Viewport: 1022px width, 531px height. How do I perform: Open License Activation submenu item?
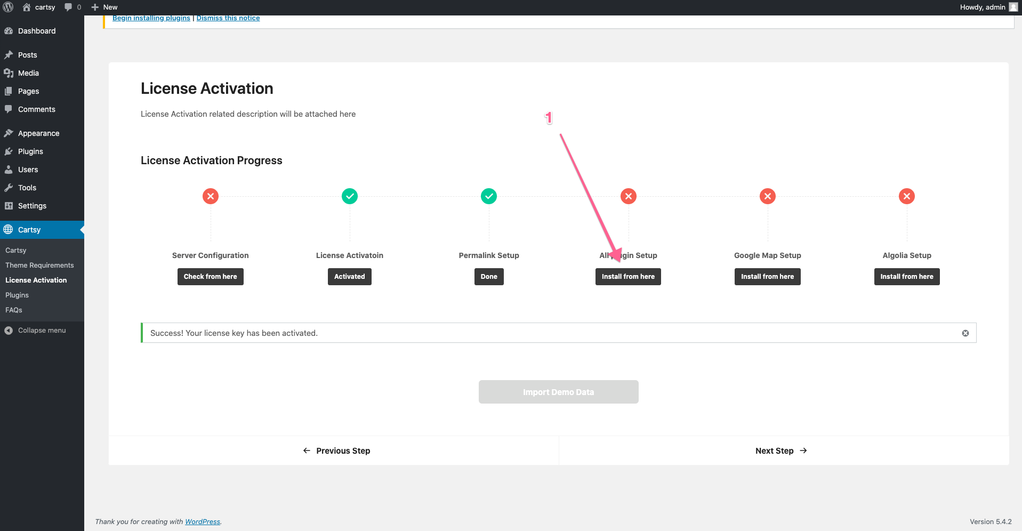(x=42, y=280)
